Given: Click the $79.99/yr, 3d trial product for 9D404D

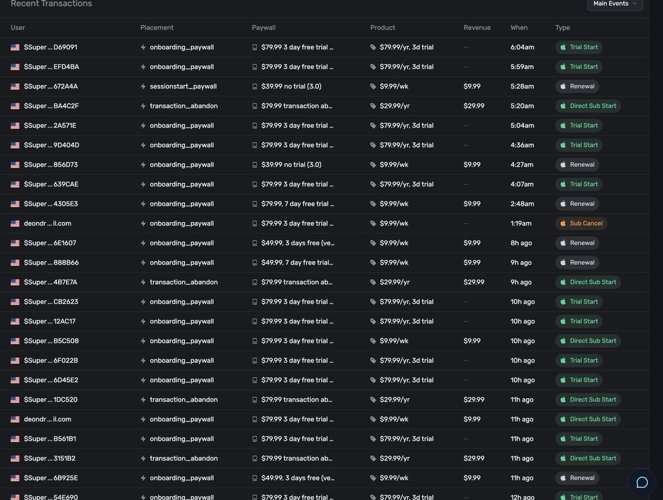Looking at the screenshot, I should [407, 145].
